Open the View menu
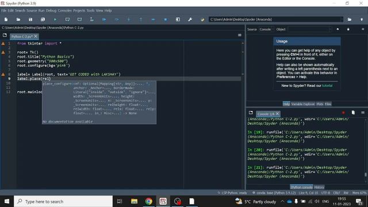 click(x=99, y=10)
